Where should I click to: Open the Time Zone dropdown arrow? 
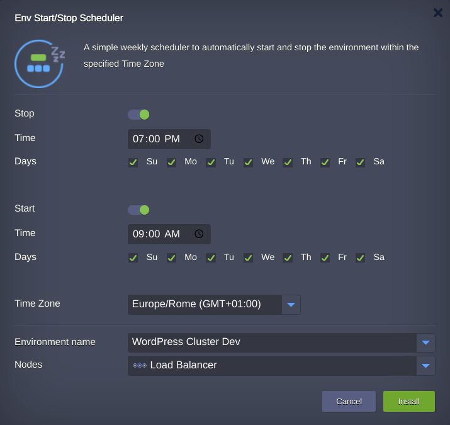click(x=291, y=305)
